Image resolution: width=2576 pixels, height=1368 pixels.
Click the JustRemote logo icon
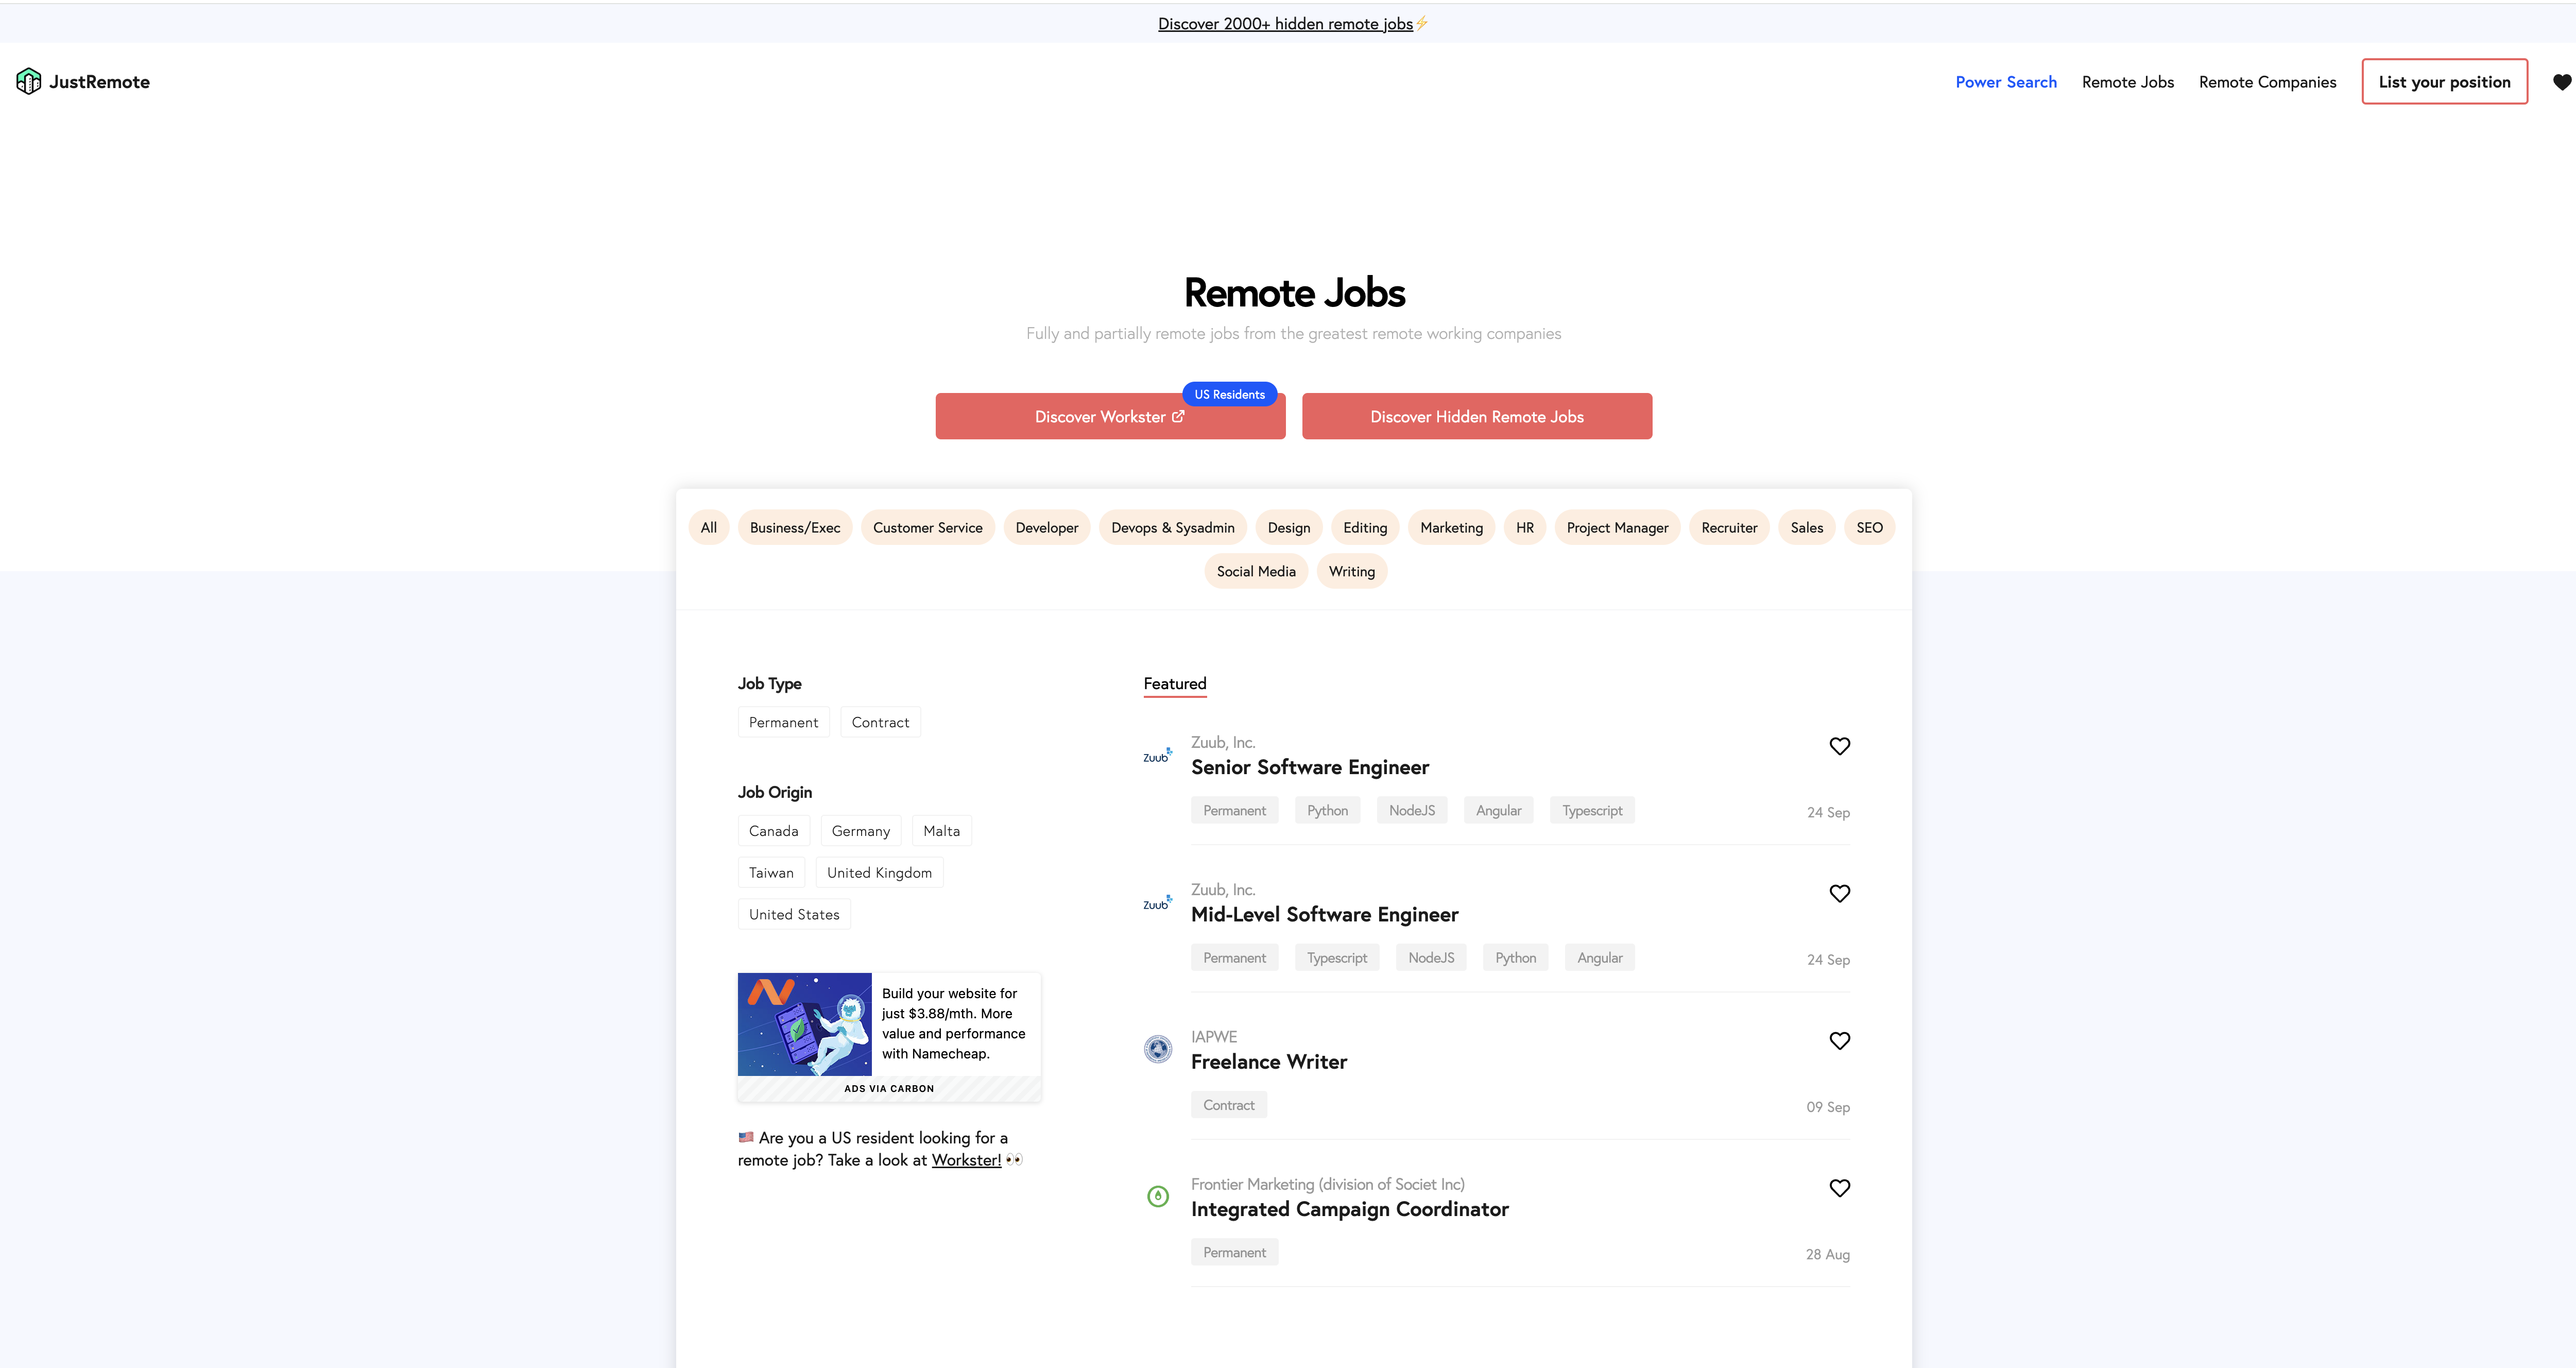pos(29,81)
